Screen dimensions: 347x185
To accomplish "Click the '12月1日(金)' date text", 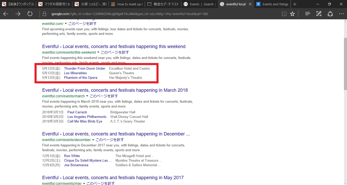I will [51, 156].
